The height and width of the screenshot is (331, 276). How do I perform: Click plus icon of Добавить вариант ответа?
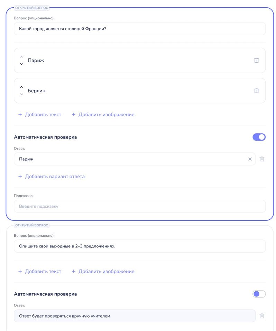pyautogui.click(x=20, y=176)
